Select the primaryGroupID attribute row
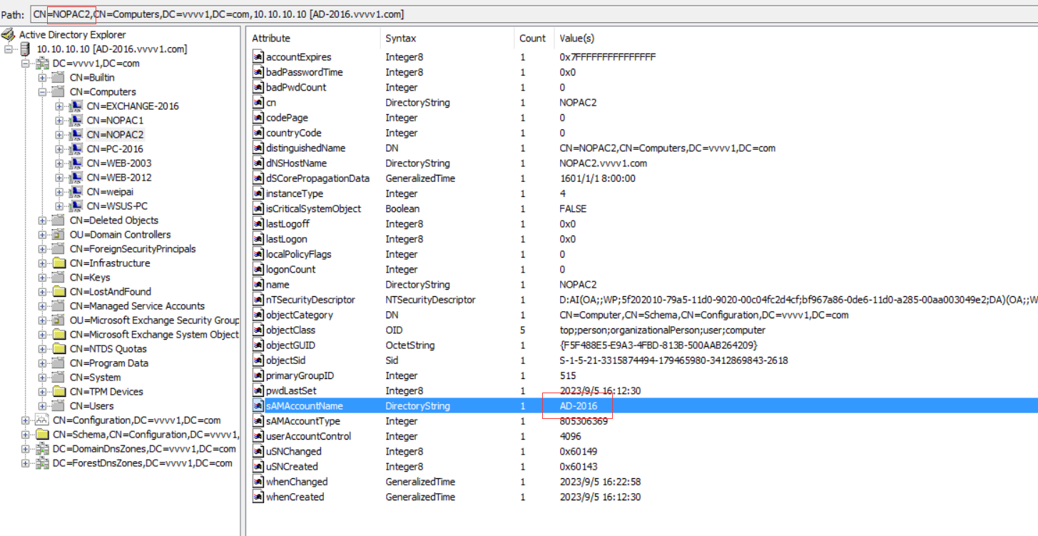This screenshot has height=536, width=1038. pos(642,375)
